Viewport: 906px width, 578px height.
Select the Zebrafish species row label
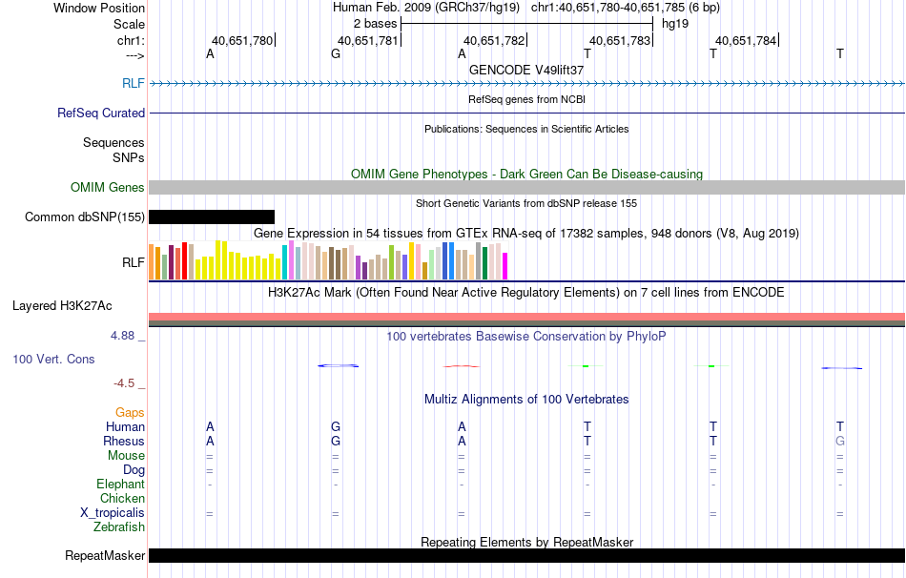pyautogui.click(x=119, y=527)
